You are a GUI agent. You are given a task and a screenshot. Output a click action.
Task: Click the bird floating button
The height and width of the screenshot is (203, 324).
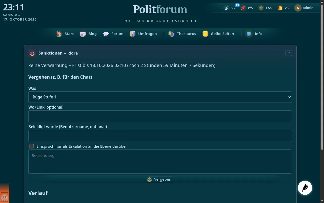[305, 188]
